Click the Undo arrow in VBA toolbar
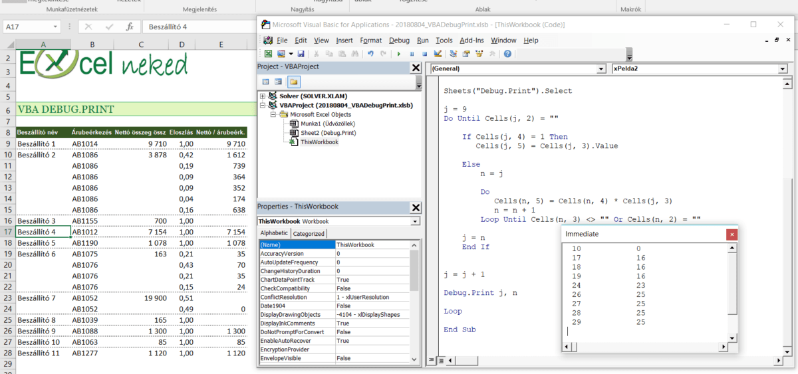Image resolution: width=798 pixels, height=374 pixels. pyautogui.click(x=370, y=54)
